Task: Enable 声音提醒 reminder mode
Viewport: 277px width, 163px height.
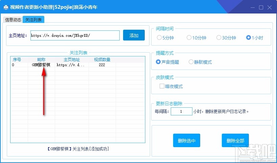Action: [167, 62]
